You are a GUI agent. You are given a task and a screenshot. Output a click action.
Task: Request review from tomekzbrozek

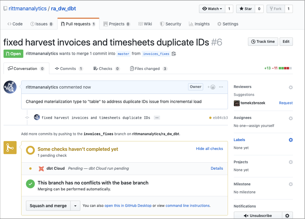pyautogui.click(x=286, y=103)
